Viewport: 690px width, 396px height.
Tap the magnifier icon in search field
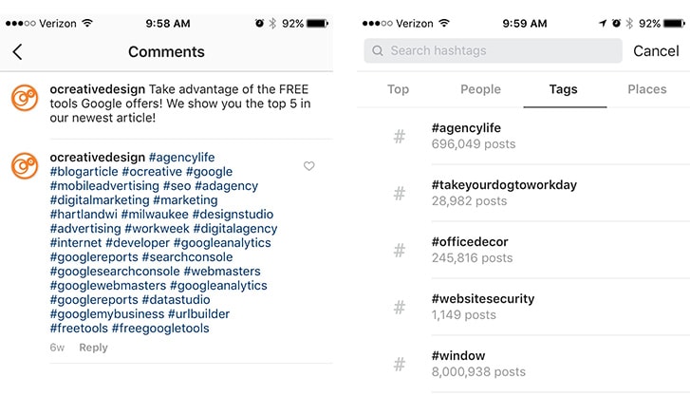[x=379, y=51]
